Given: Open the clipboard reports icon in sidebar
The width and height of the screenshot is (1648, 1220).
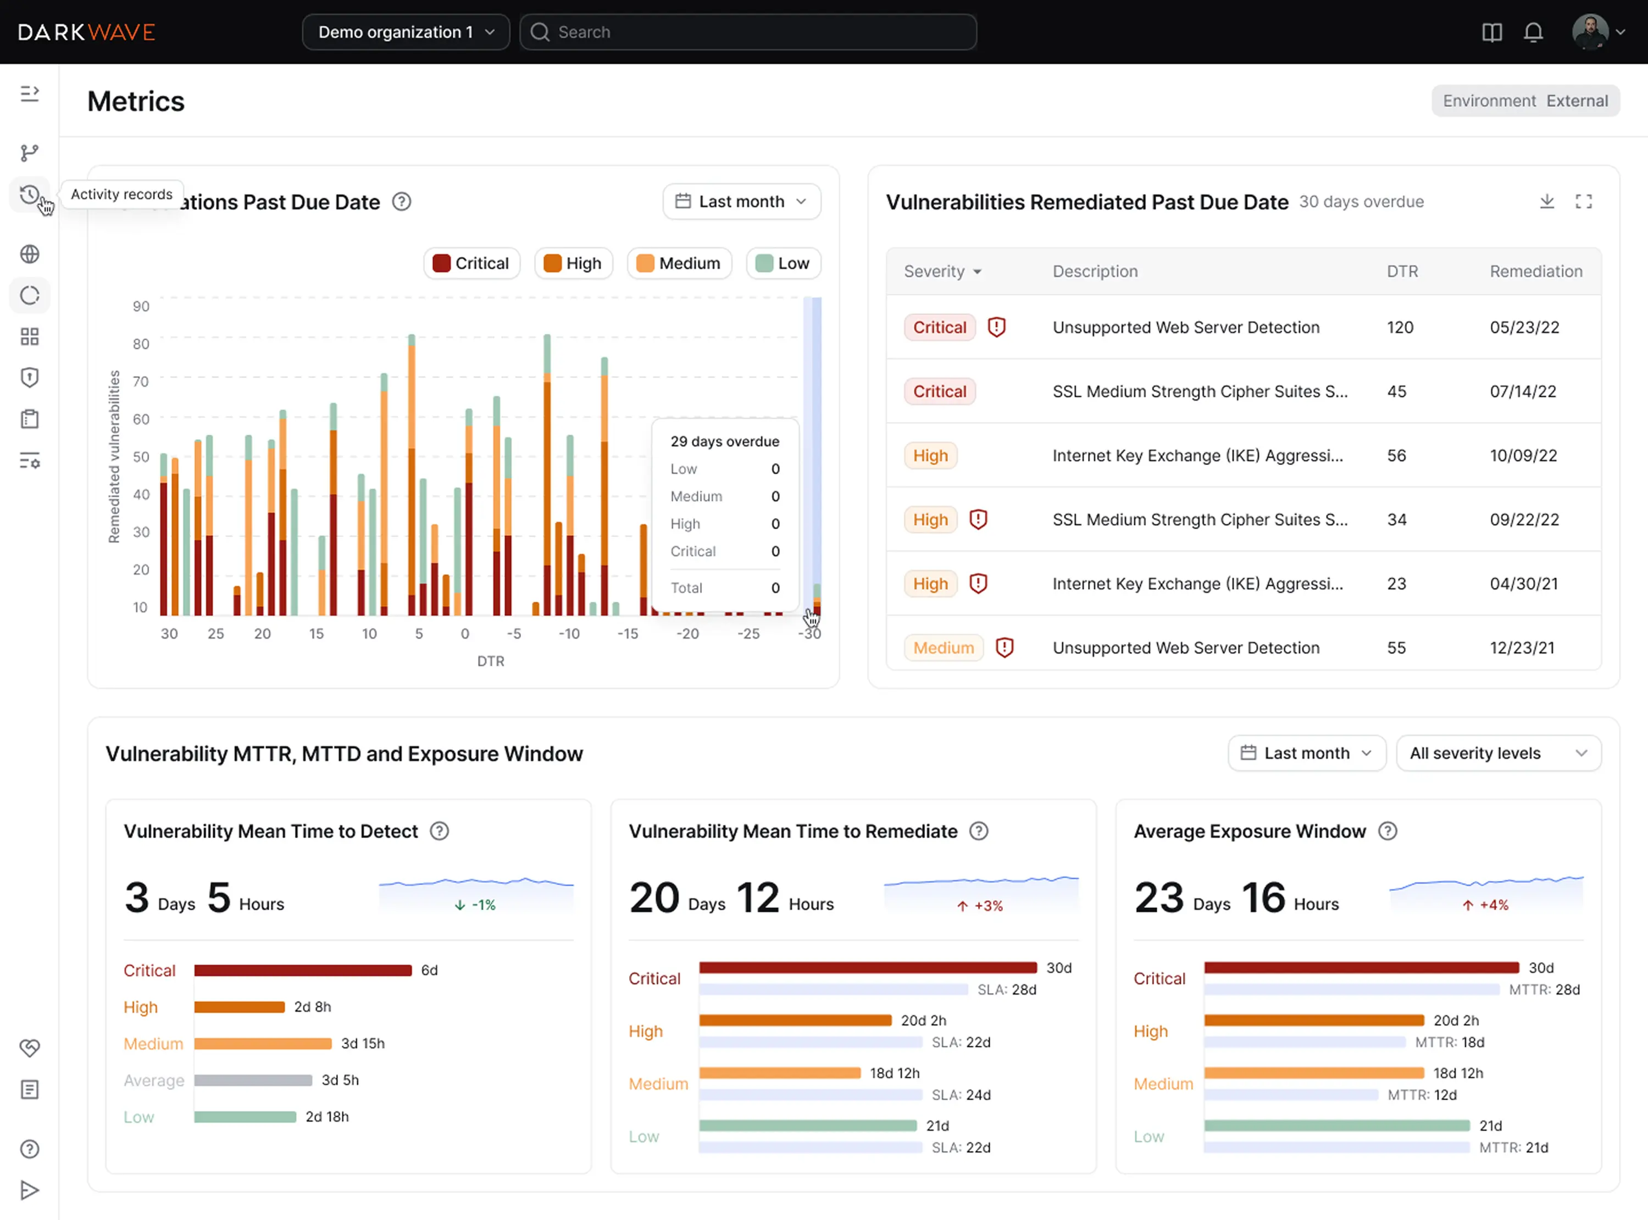Looking at the screenshot, I should [30, 418].
